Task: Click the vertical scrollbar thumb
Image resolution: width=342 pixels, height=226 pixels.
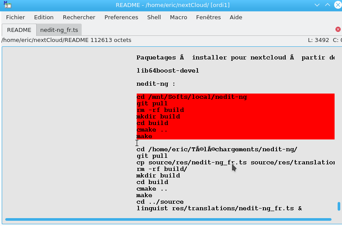Action: [x=339, y=206]
